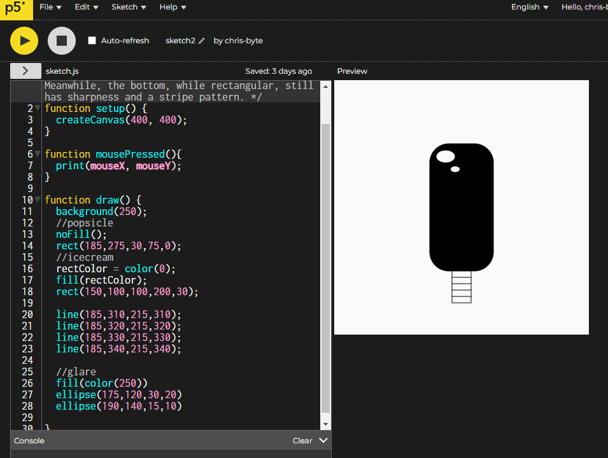Click rect(150,100,100,200,30) code line

click(x=127, y=291)
